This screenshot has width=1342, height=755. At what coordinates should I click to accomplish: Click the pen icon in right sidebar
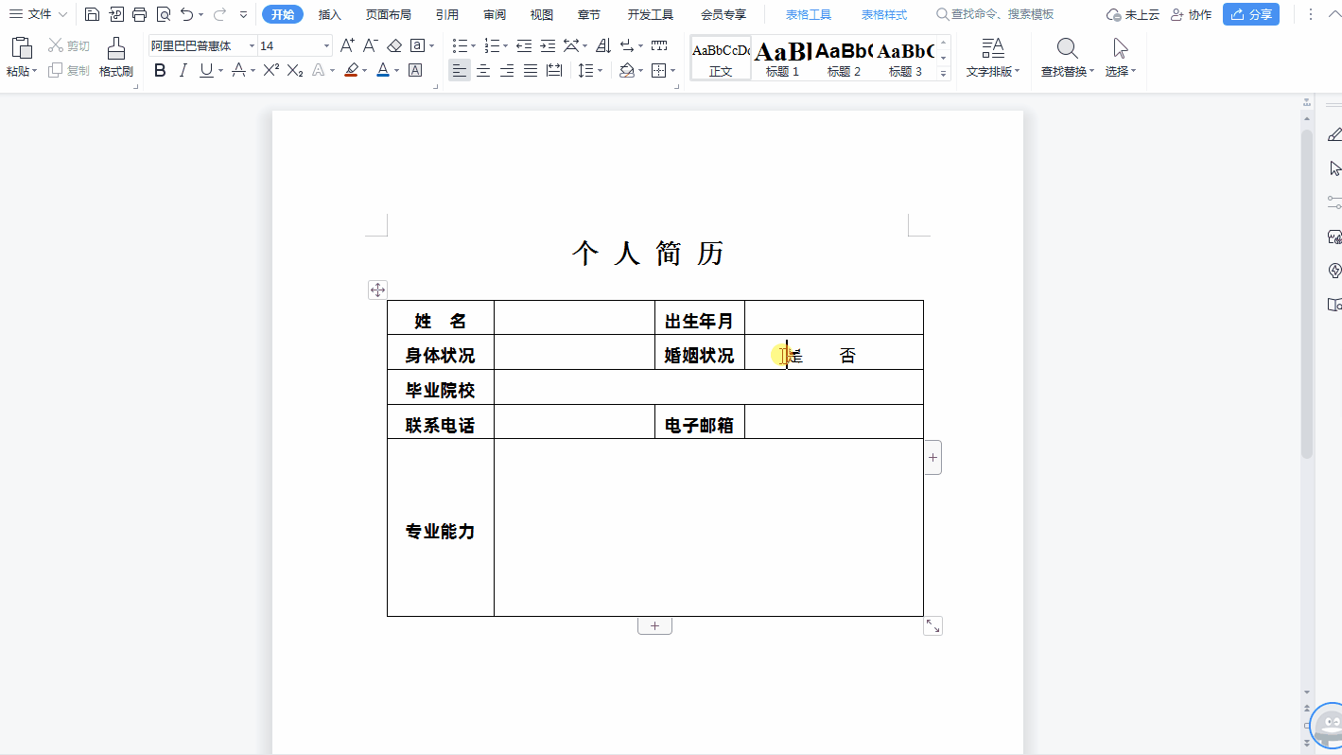pyautogui.click(x=1334, y=135)
